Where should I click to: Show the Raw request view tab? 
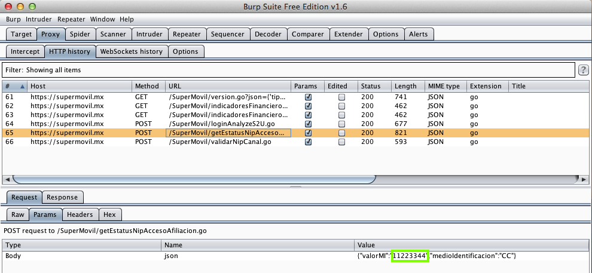coord(17,214)
